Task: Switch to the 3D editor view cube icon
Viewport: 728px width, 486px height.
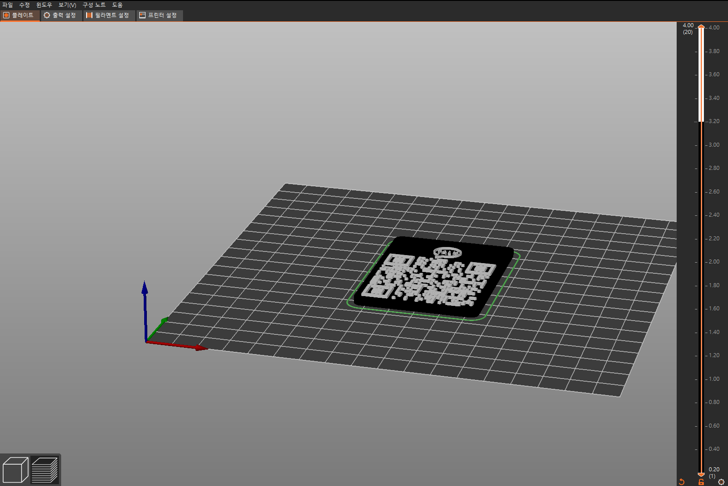Action: (15, 470)
